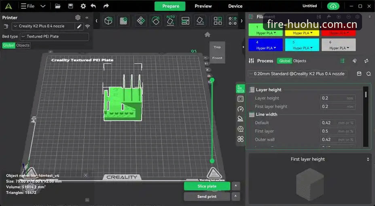Open the printer preset dropdown Creality K2 Plus

point(43,26)
